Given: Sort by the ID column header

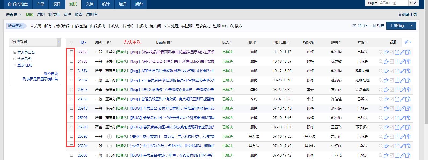Looking at the screenshot, I should click(x=83, y=42).
